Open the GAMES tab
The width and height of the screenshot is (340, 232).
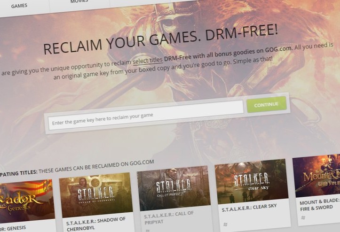click(x=19, y=6)
